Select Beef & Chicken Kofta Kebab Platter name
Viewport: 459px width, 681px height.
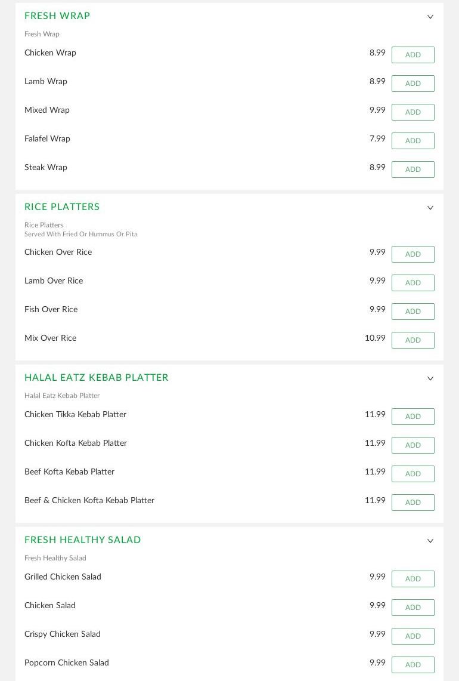coord(89,501)
